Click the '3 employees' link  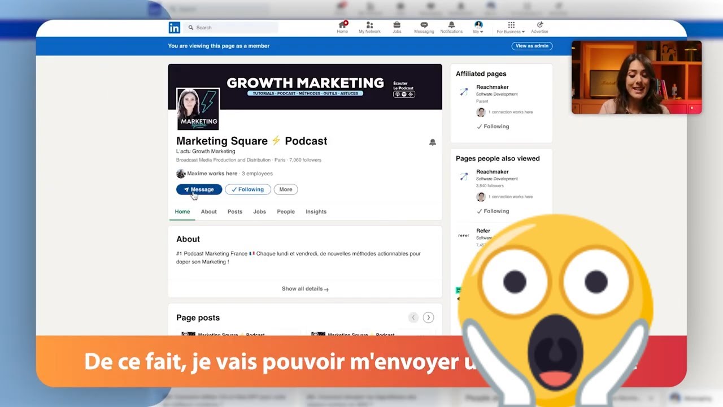coord(257,174)
